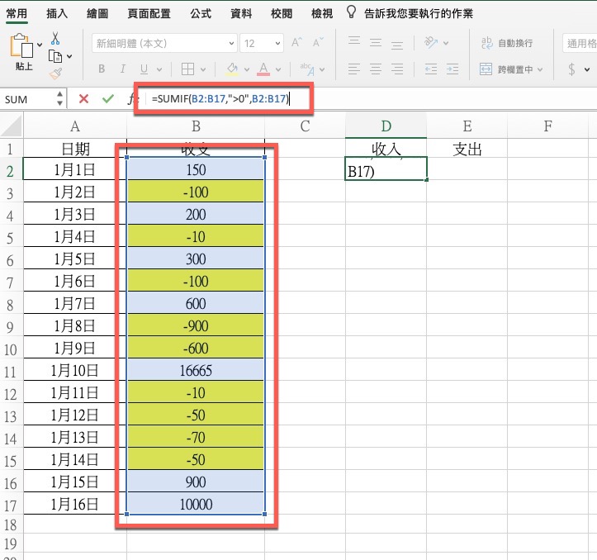Viewport: 597px width, 560px height.
Task: Click the 跨欄置中 merge and center button
Action: tap(508, 69)
